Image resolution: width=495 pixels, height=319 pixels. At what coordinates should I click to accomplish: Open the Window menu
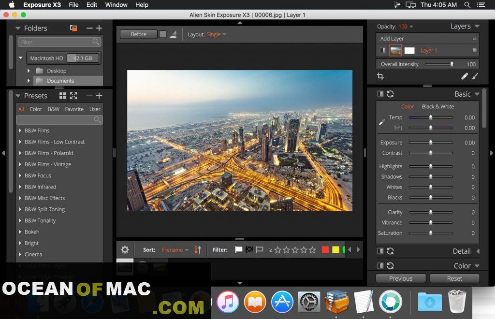click(116, 5)
